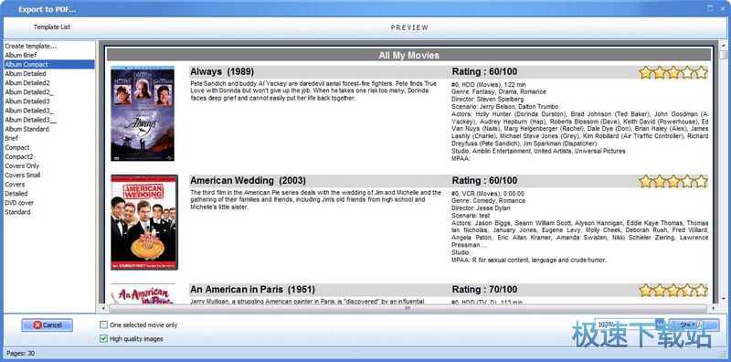The width and height of the screenshot is (731, 362).
Task: Click the horizontal scrollbar right arrow
Action: (x=714, y=308)
